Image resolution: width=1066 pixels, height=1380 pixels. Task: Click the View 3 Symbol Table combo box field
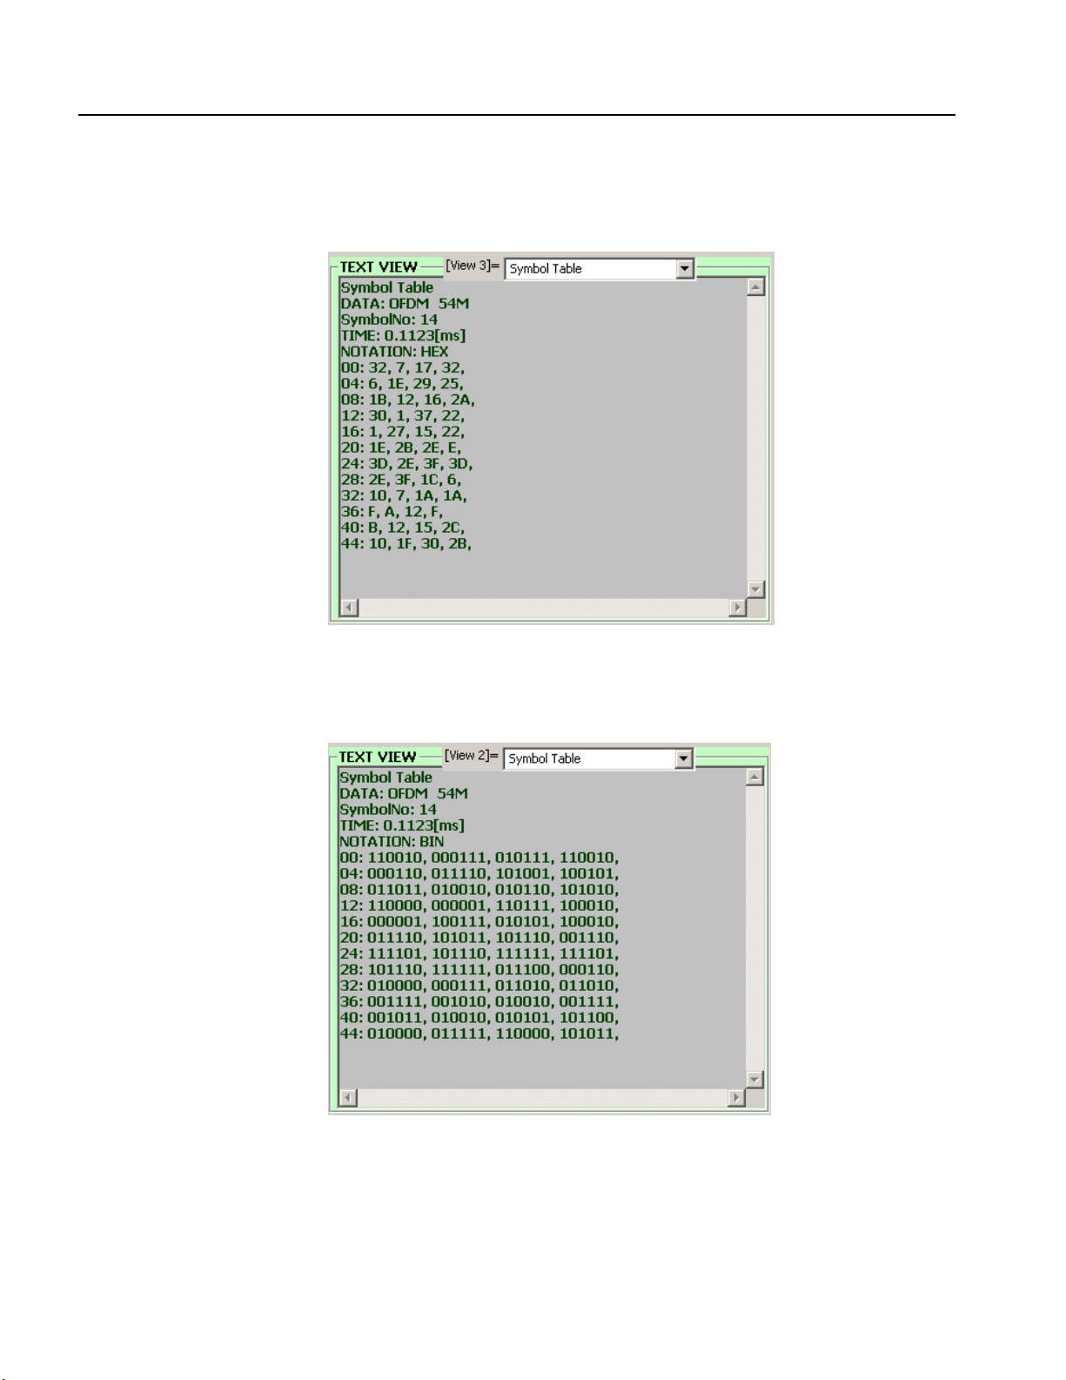[x=600, y=269]
